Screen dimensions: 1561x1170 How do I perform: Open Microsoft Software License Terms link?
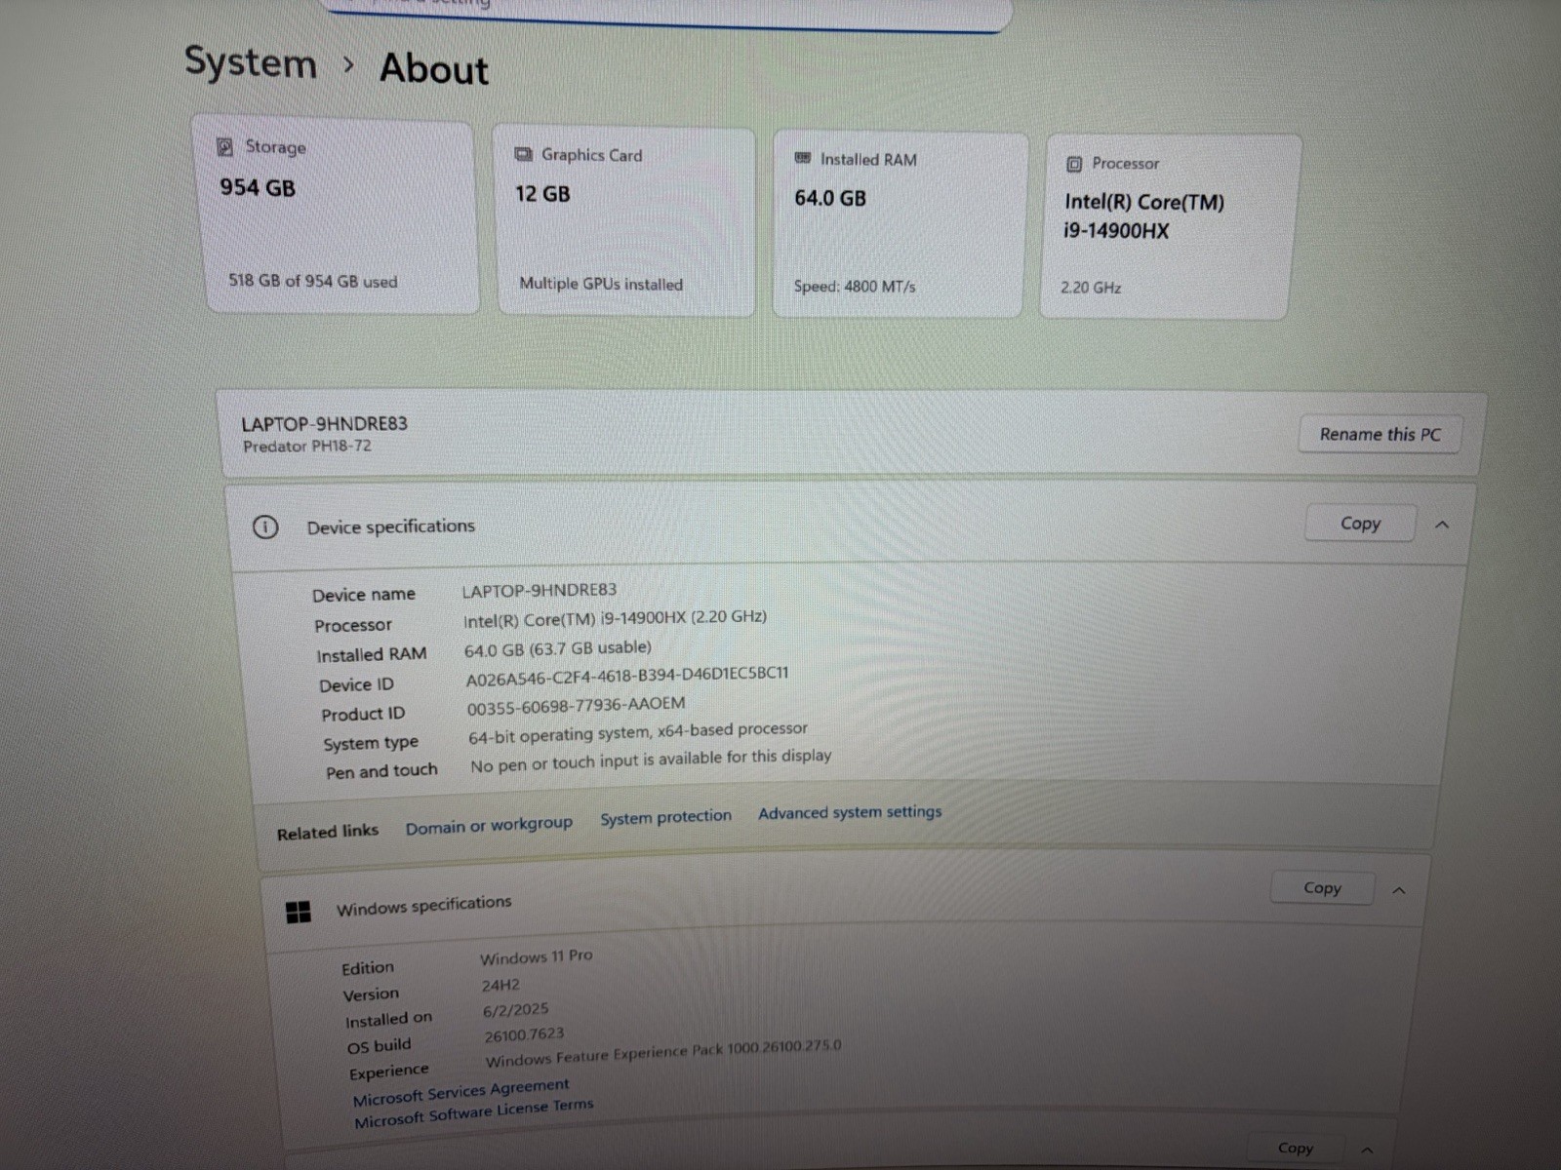pos(473,1114)
